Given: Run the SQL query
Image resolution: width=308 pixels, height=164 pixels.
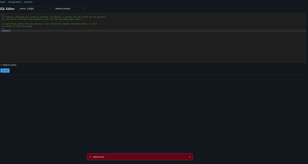Looking at the screenshot, I should click(x=5, y=70).
